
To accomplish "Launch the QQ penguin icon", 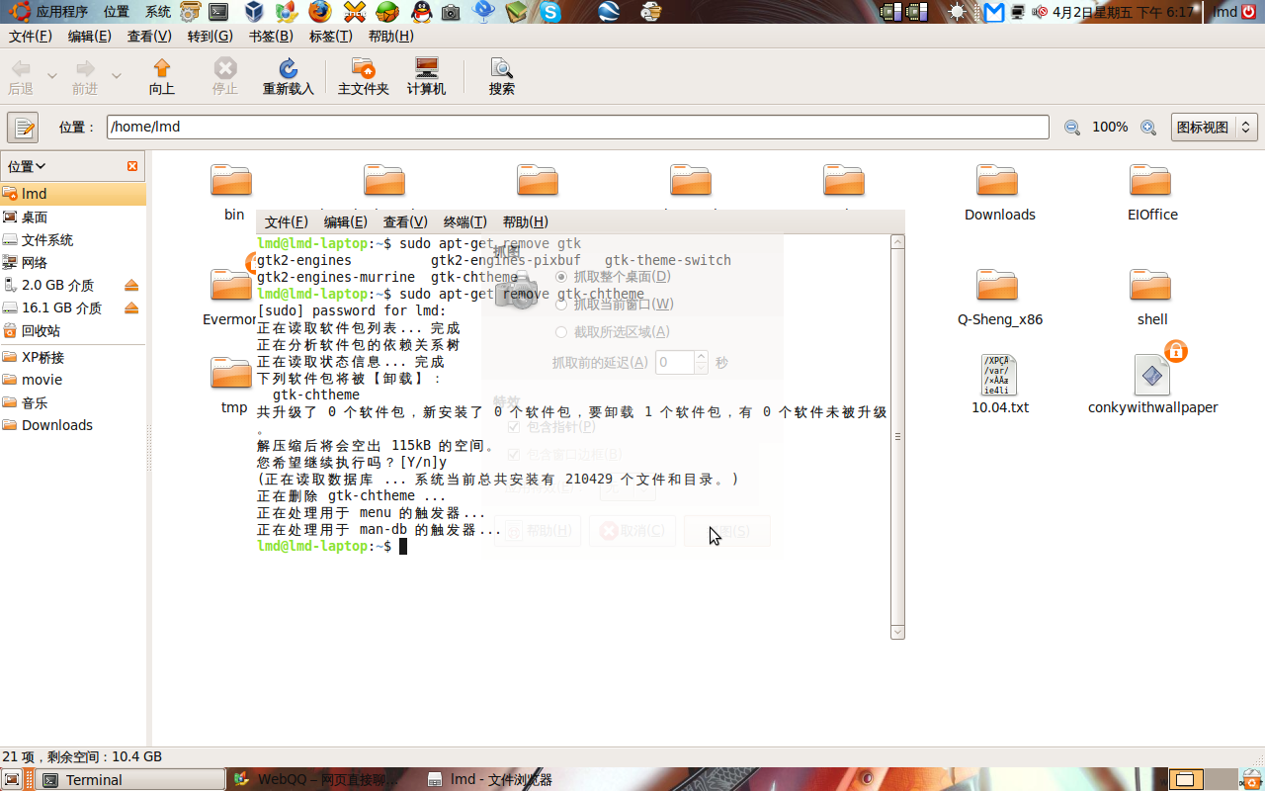I will coord(421,12).
